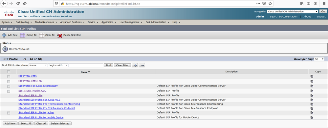The image size is (328, 128).
Task: Open the Standard SIP Profile For TelePresence Conferencing link
Action: point(49,104)
